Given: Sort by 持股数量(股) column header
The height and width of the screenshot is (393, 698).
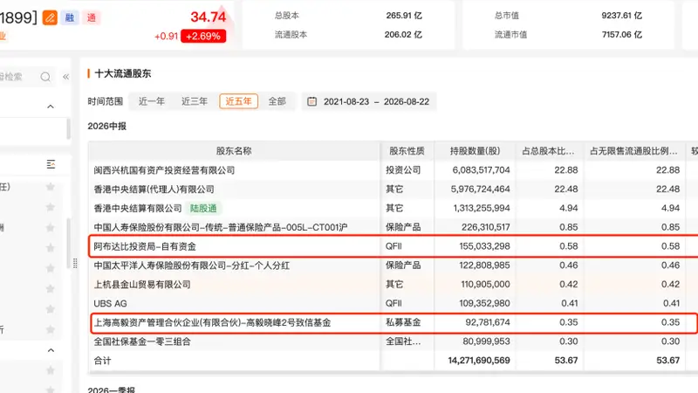Looking at the screenshot, I should pyautogui.click(x=475, y=151).
